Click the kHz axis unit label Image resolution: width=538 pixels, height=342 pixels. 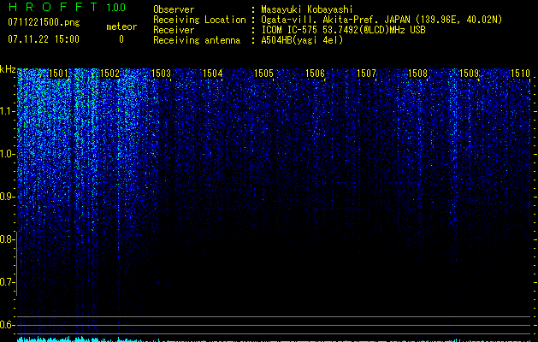[8, 69]
